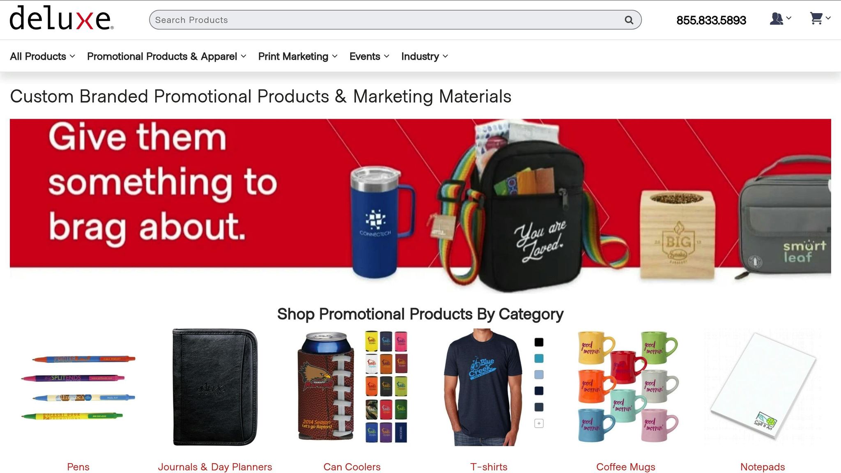The height and width of the screenshot is (473, 841).
Task: Open the Journals & Day Planners link
Action: click(x=215, y=467)
